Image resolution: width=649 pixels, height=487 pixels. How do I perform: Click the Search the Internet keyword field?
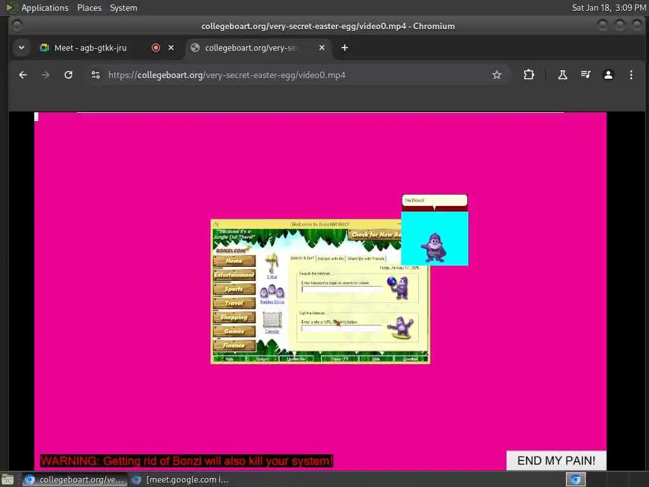tap(341, 289)
